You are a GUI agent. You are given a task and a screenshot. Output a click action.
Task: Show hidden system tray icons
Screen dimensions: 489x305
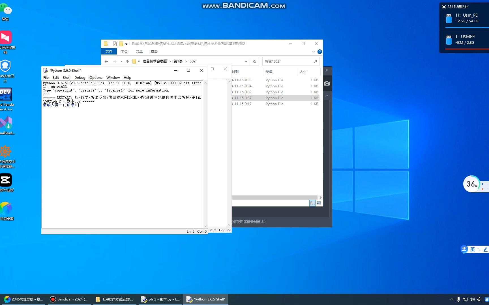452,299
